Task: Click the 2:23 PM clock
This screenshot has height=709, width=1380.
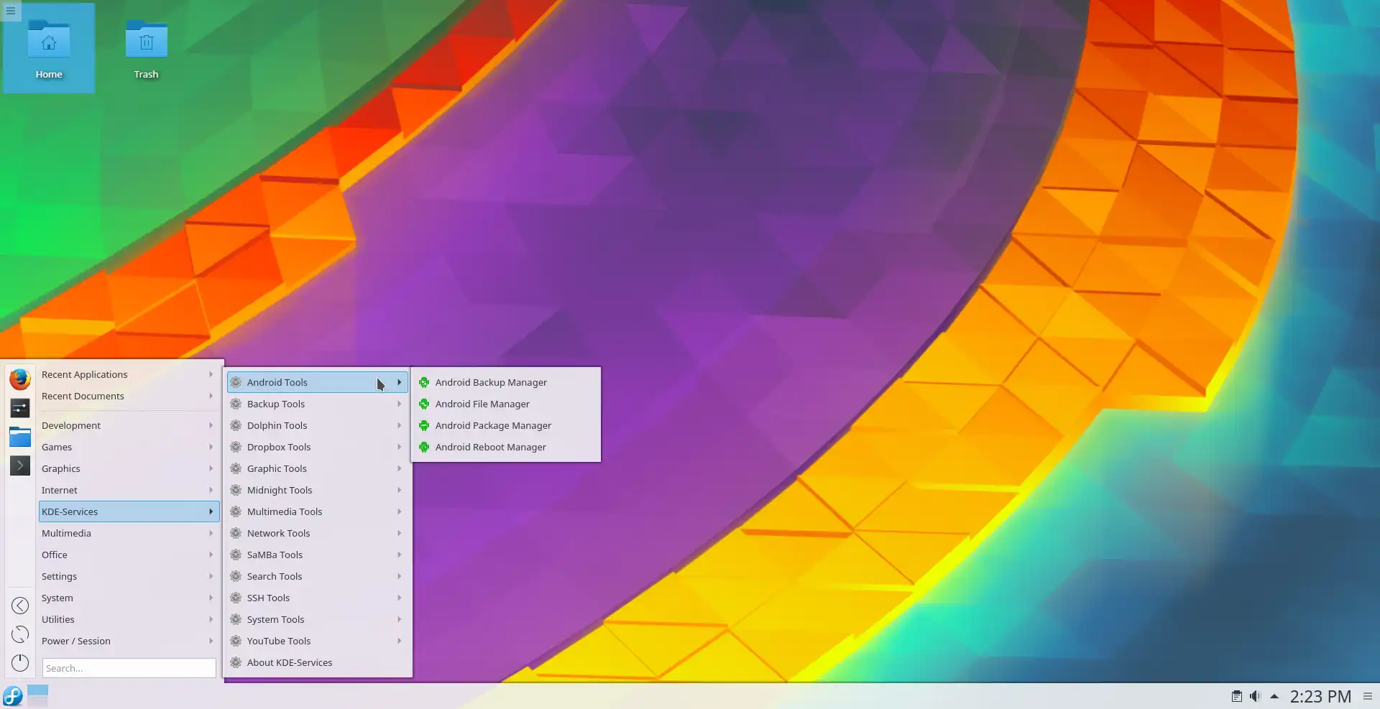Action: 1320,696
